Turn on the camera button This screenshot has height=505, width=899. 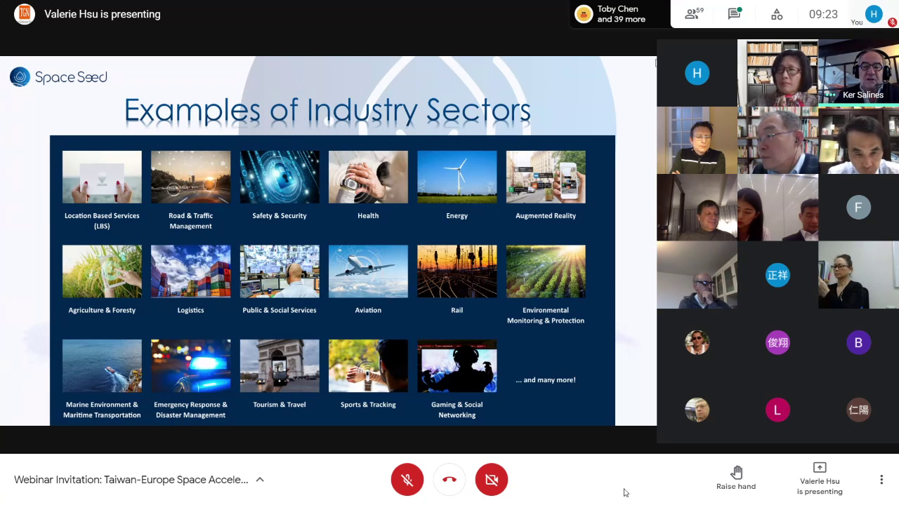tap(492, 480)
